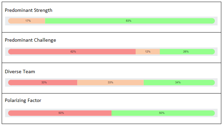Select the 62% red segment in Predominant Challenge
The height and width of the screenshot is (125, 223).
72,51
